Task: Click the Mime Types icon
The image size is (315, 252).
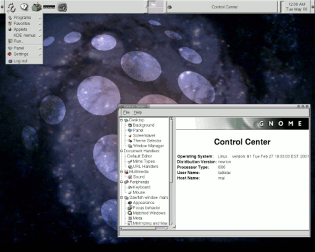Action: click(x=130, y=161)
